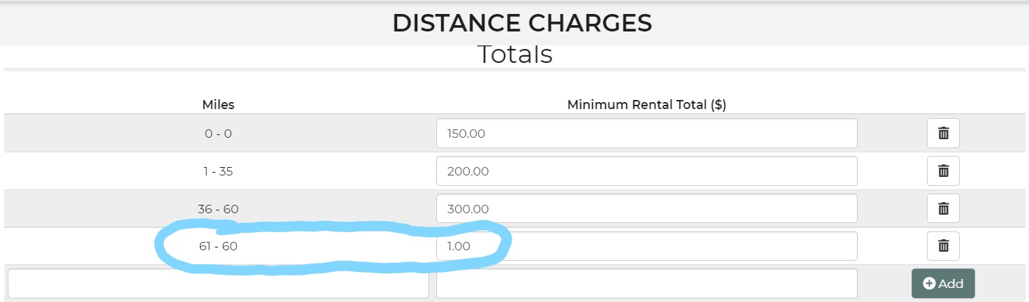
Task: Focus the 300.00 rental total input
Action: point(646,208)
